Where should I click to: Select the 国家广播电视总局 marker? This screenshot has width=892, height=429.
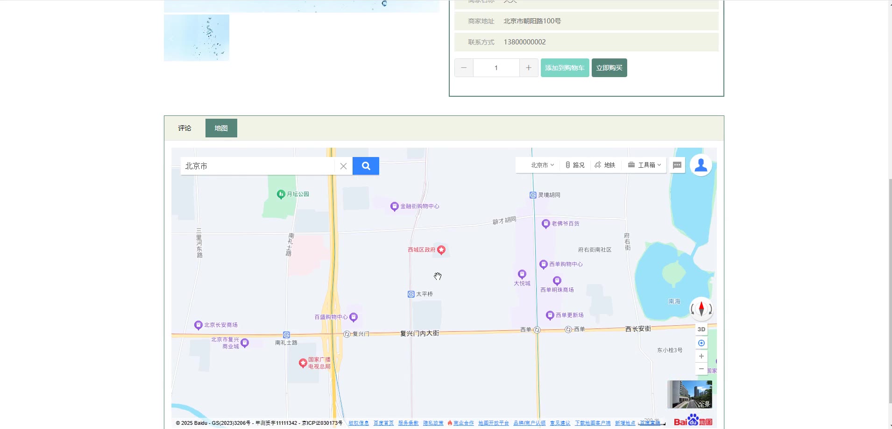click(303, 363)
